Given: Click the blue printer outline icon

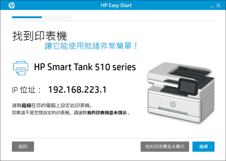Looking at the screenshot, I should tap(21, 68).
